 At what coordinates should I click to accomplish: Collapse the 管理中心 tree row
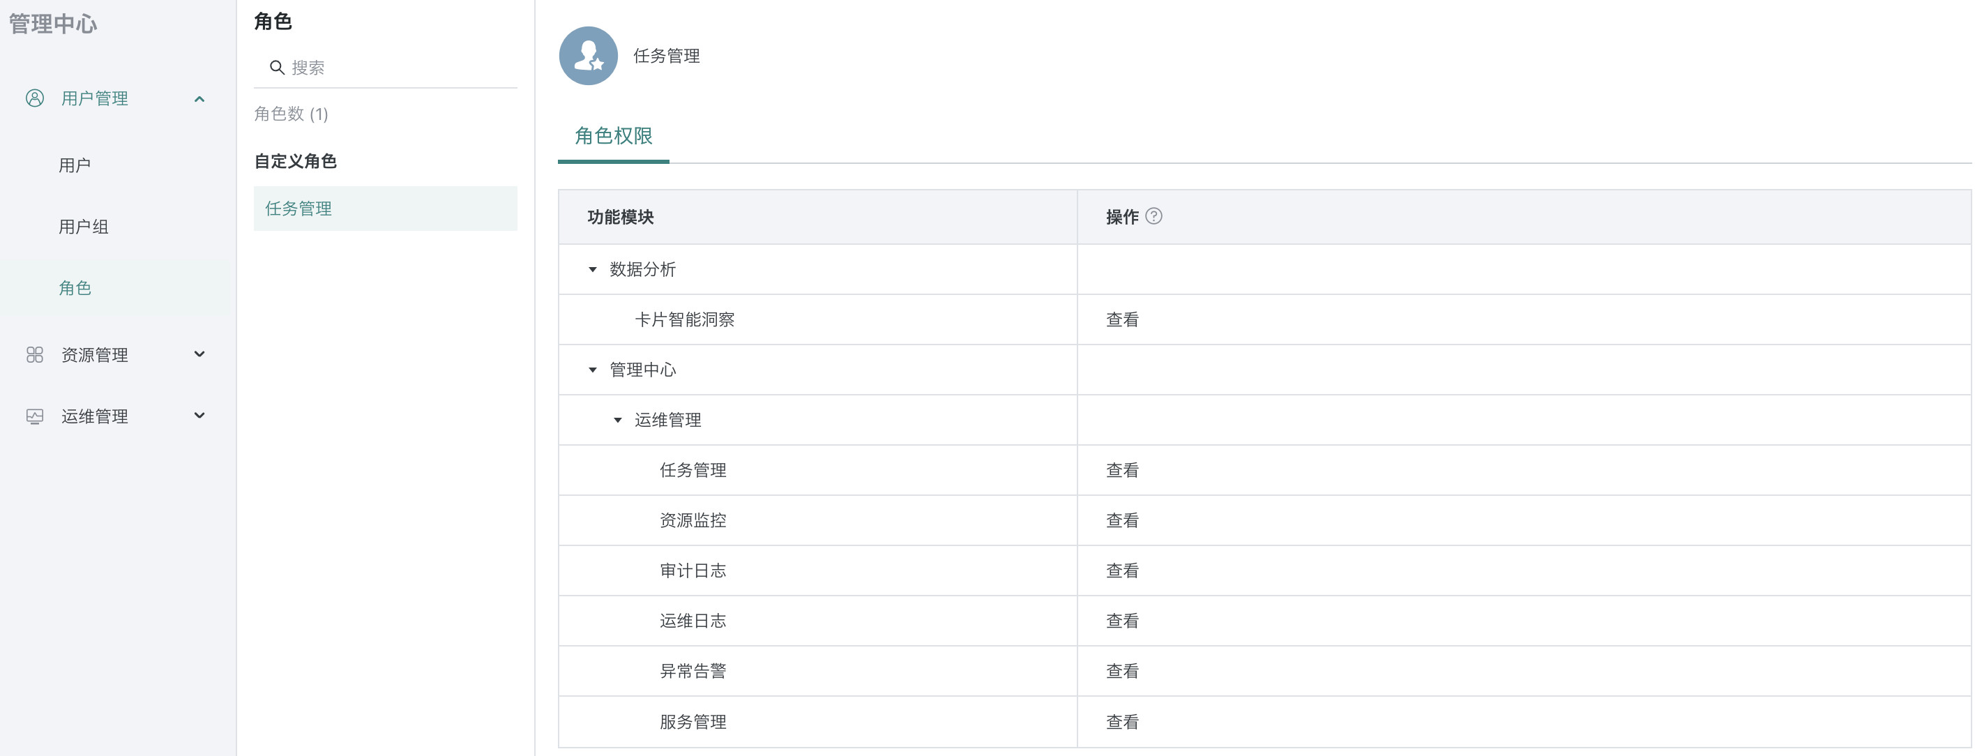click(x=593, y=370)
